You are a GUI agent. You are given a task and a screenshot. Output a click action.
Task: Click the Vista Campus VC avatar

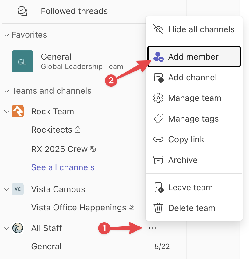point(17,189)
